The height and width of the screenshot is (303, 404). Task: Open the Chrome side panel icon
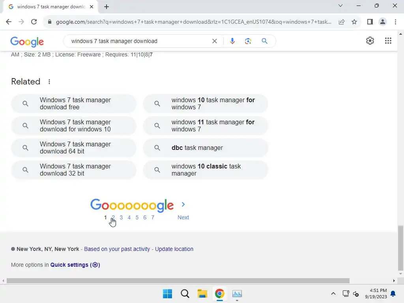point(370,22)
